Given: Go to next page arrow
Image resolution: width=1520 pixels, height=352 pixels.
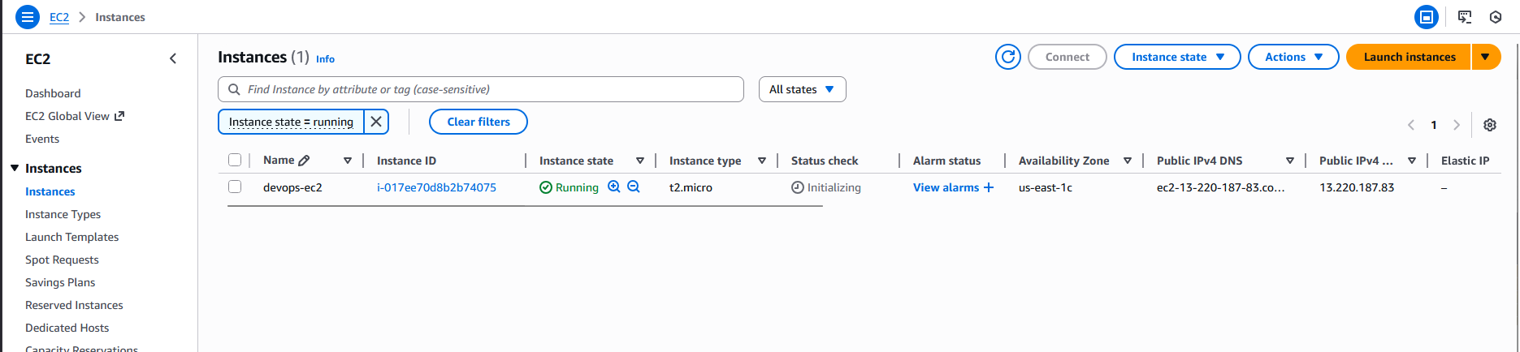Looking at the screenshot, I should pos(1457,125).
